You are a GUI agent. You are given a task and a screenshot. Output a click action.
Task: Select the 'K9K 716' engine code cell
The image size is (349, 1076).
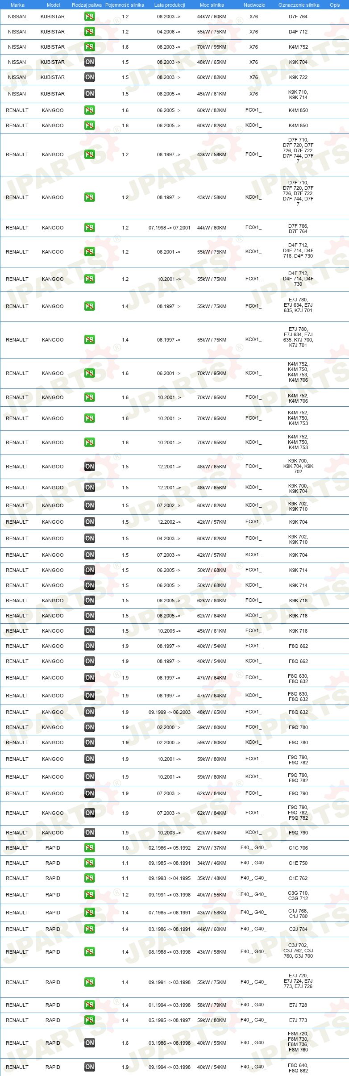point(298,631)
